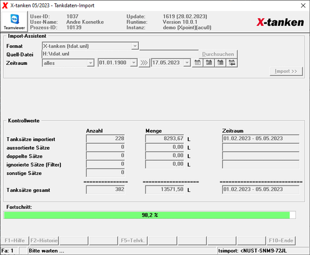Click the tsimport status bar entry

[x=253, y=251]
